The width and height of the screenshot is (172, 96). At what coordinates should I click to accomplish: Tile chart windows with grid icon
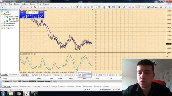92,7
